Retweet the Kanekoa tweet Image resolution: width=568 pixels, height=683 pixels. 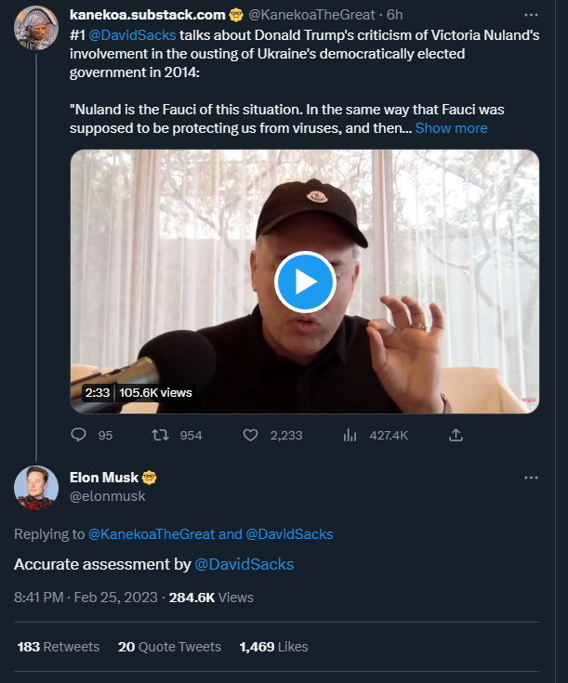(160, 435)
